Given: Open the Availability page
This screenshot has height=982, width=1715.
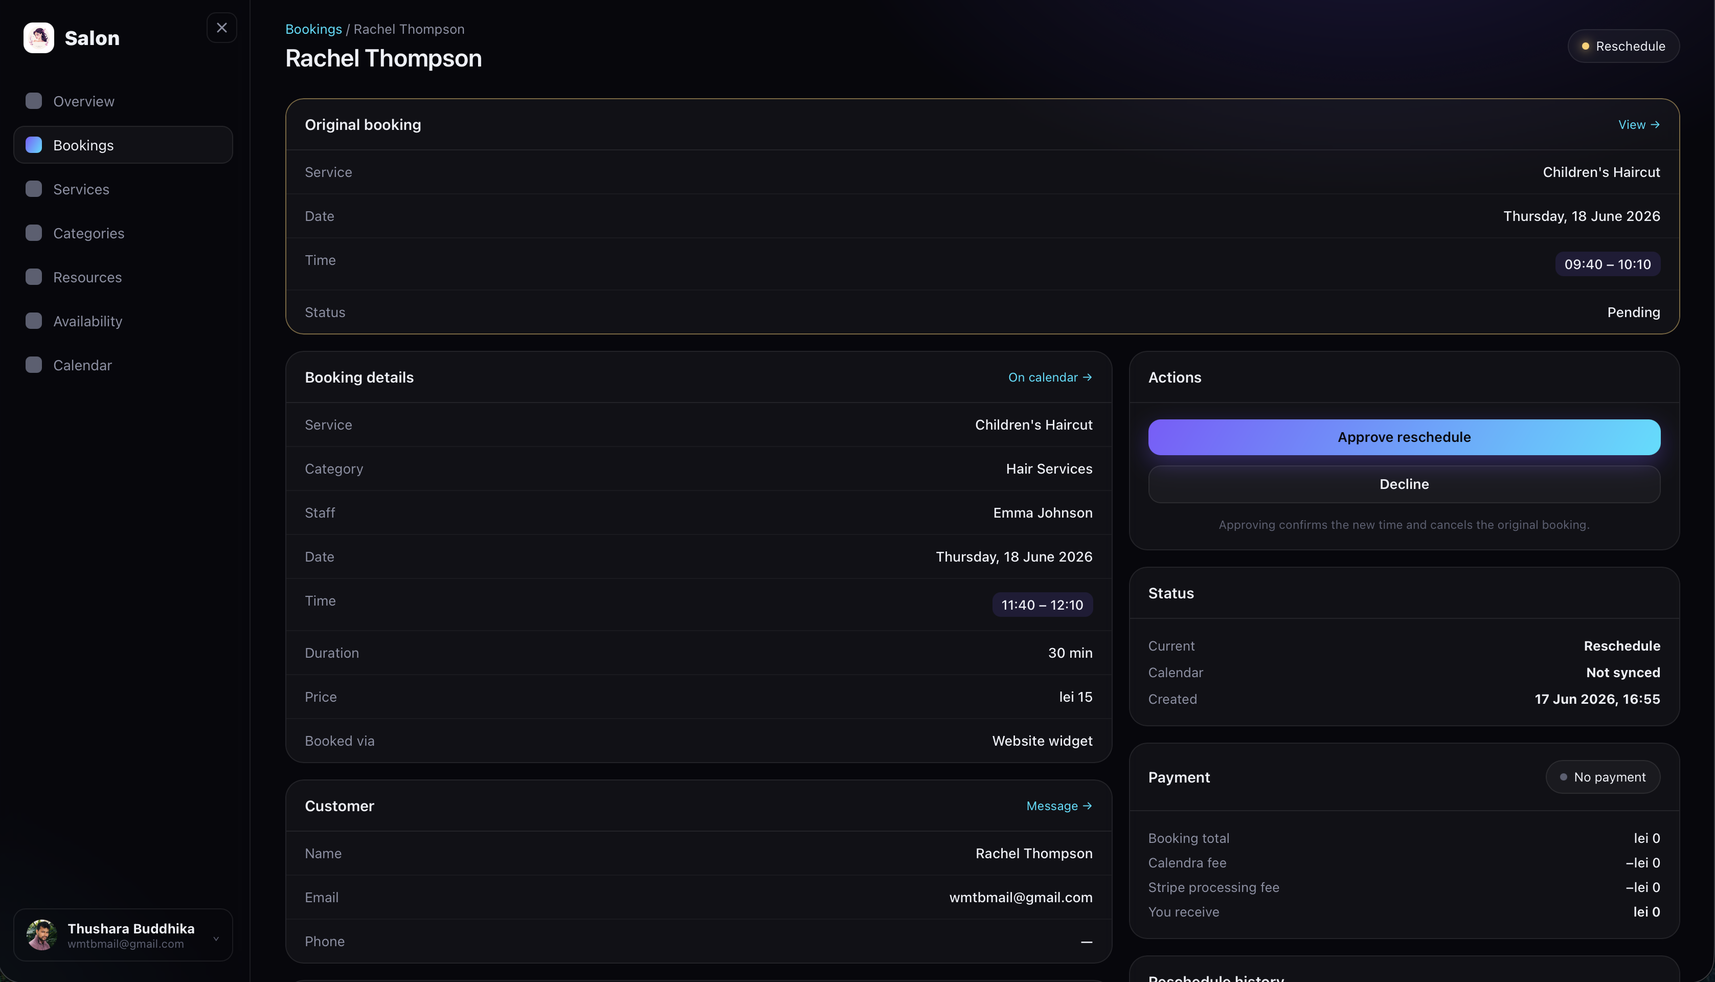Looking at the screenshot, I should click(x=123, y=321).
